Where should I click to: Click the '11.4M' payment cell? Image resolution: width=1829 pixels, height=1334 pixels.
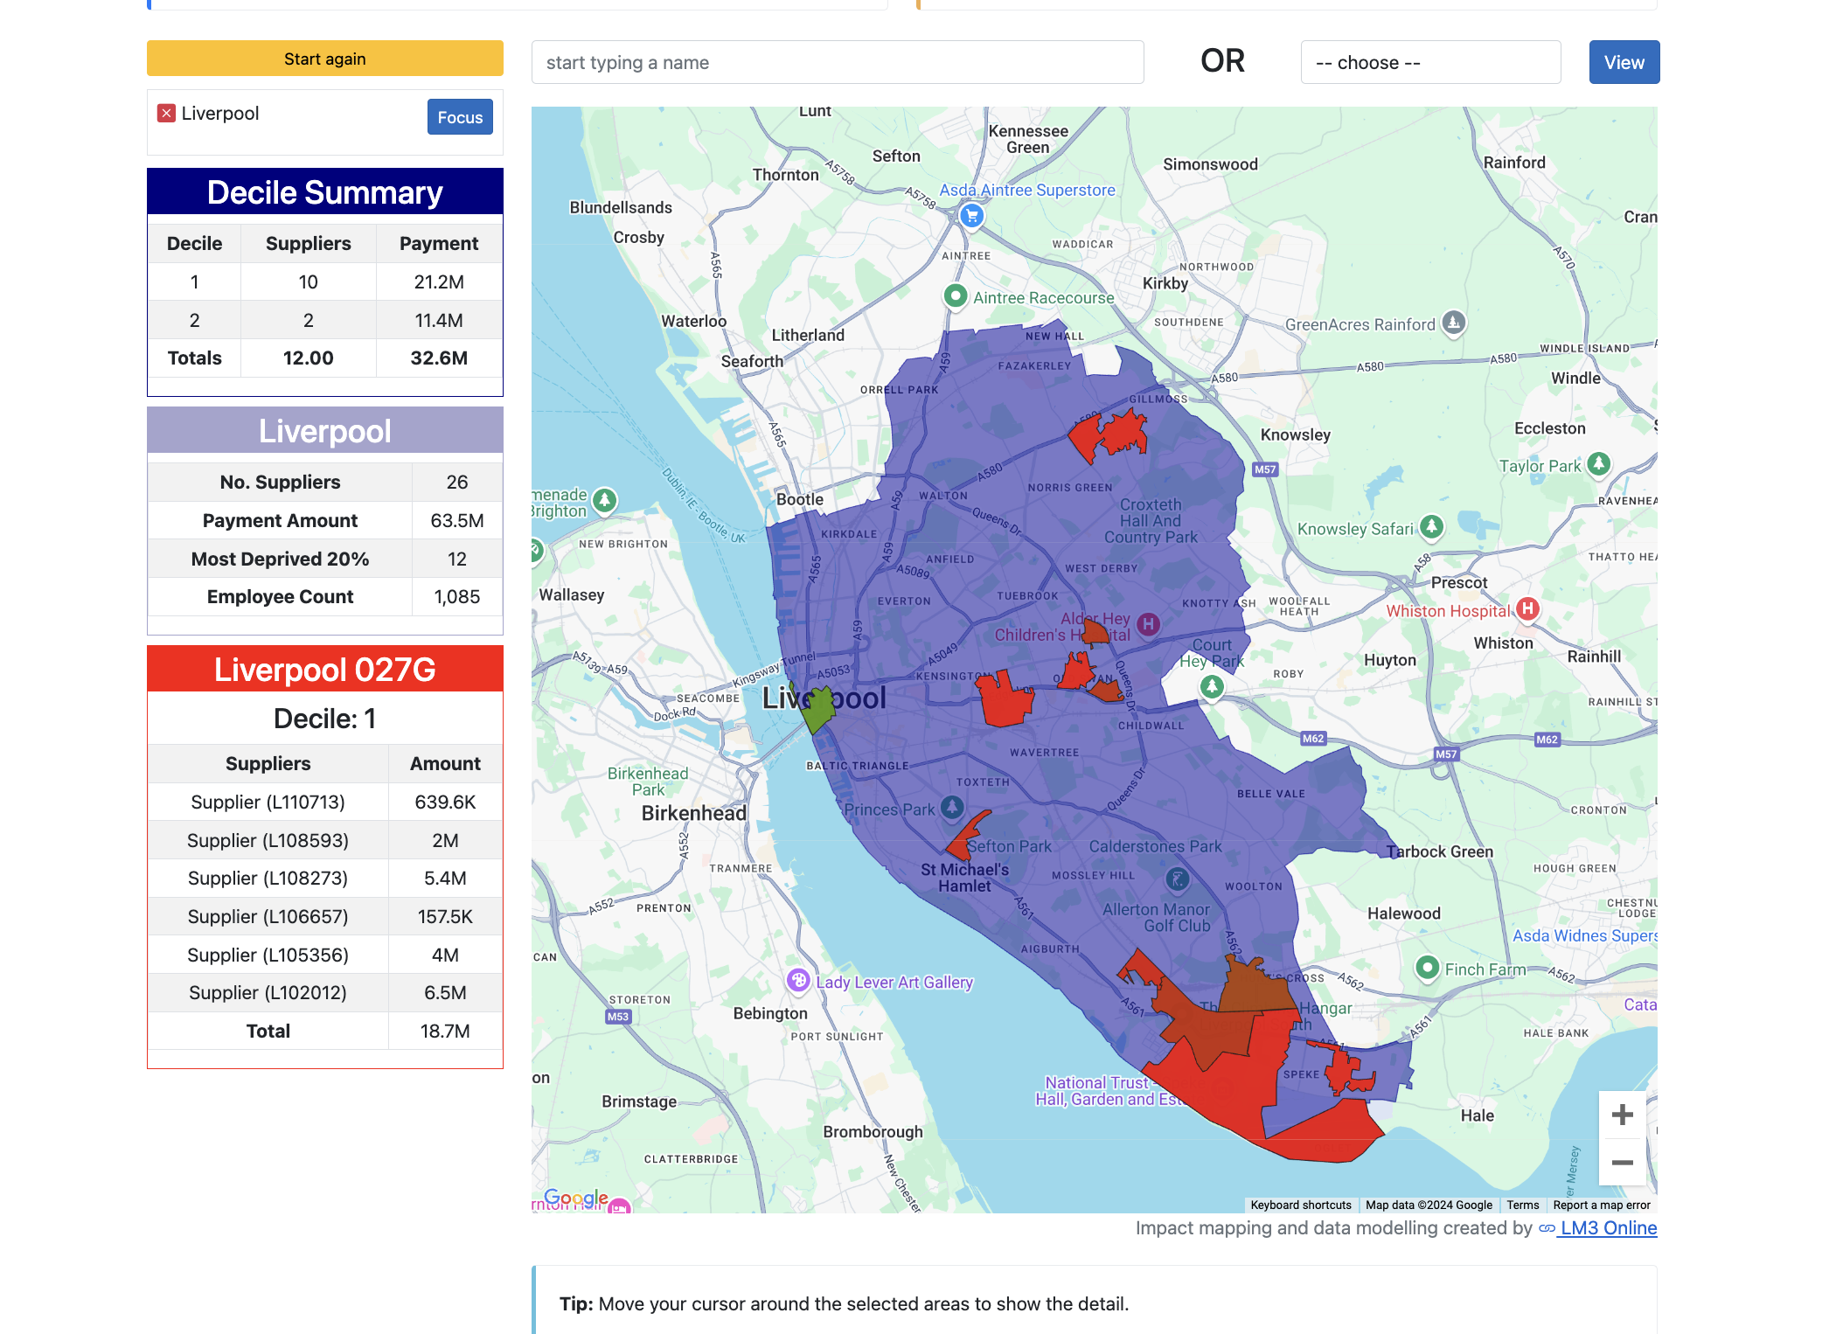pos(439,320)
